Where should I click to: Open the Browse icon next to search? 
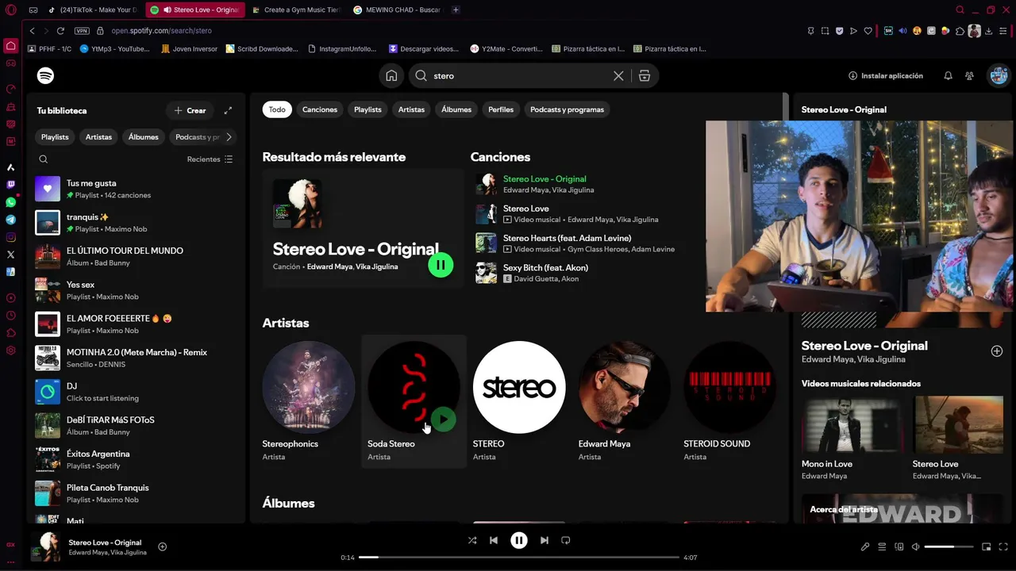[644, 75]
